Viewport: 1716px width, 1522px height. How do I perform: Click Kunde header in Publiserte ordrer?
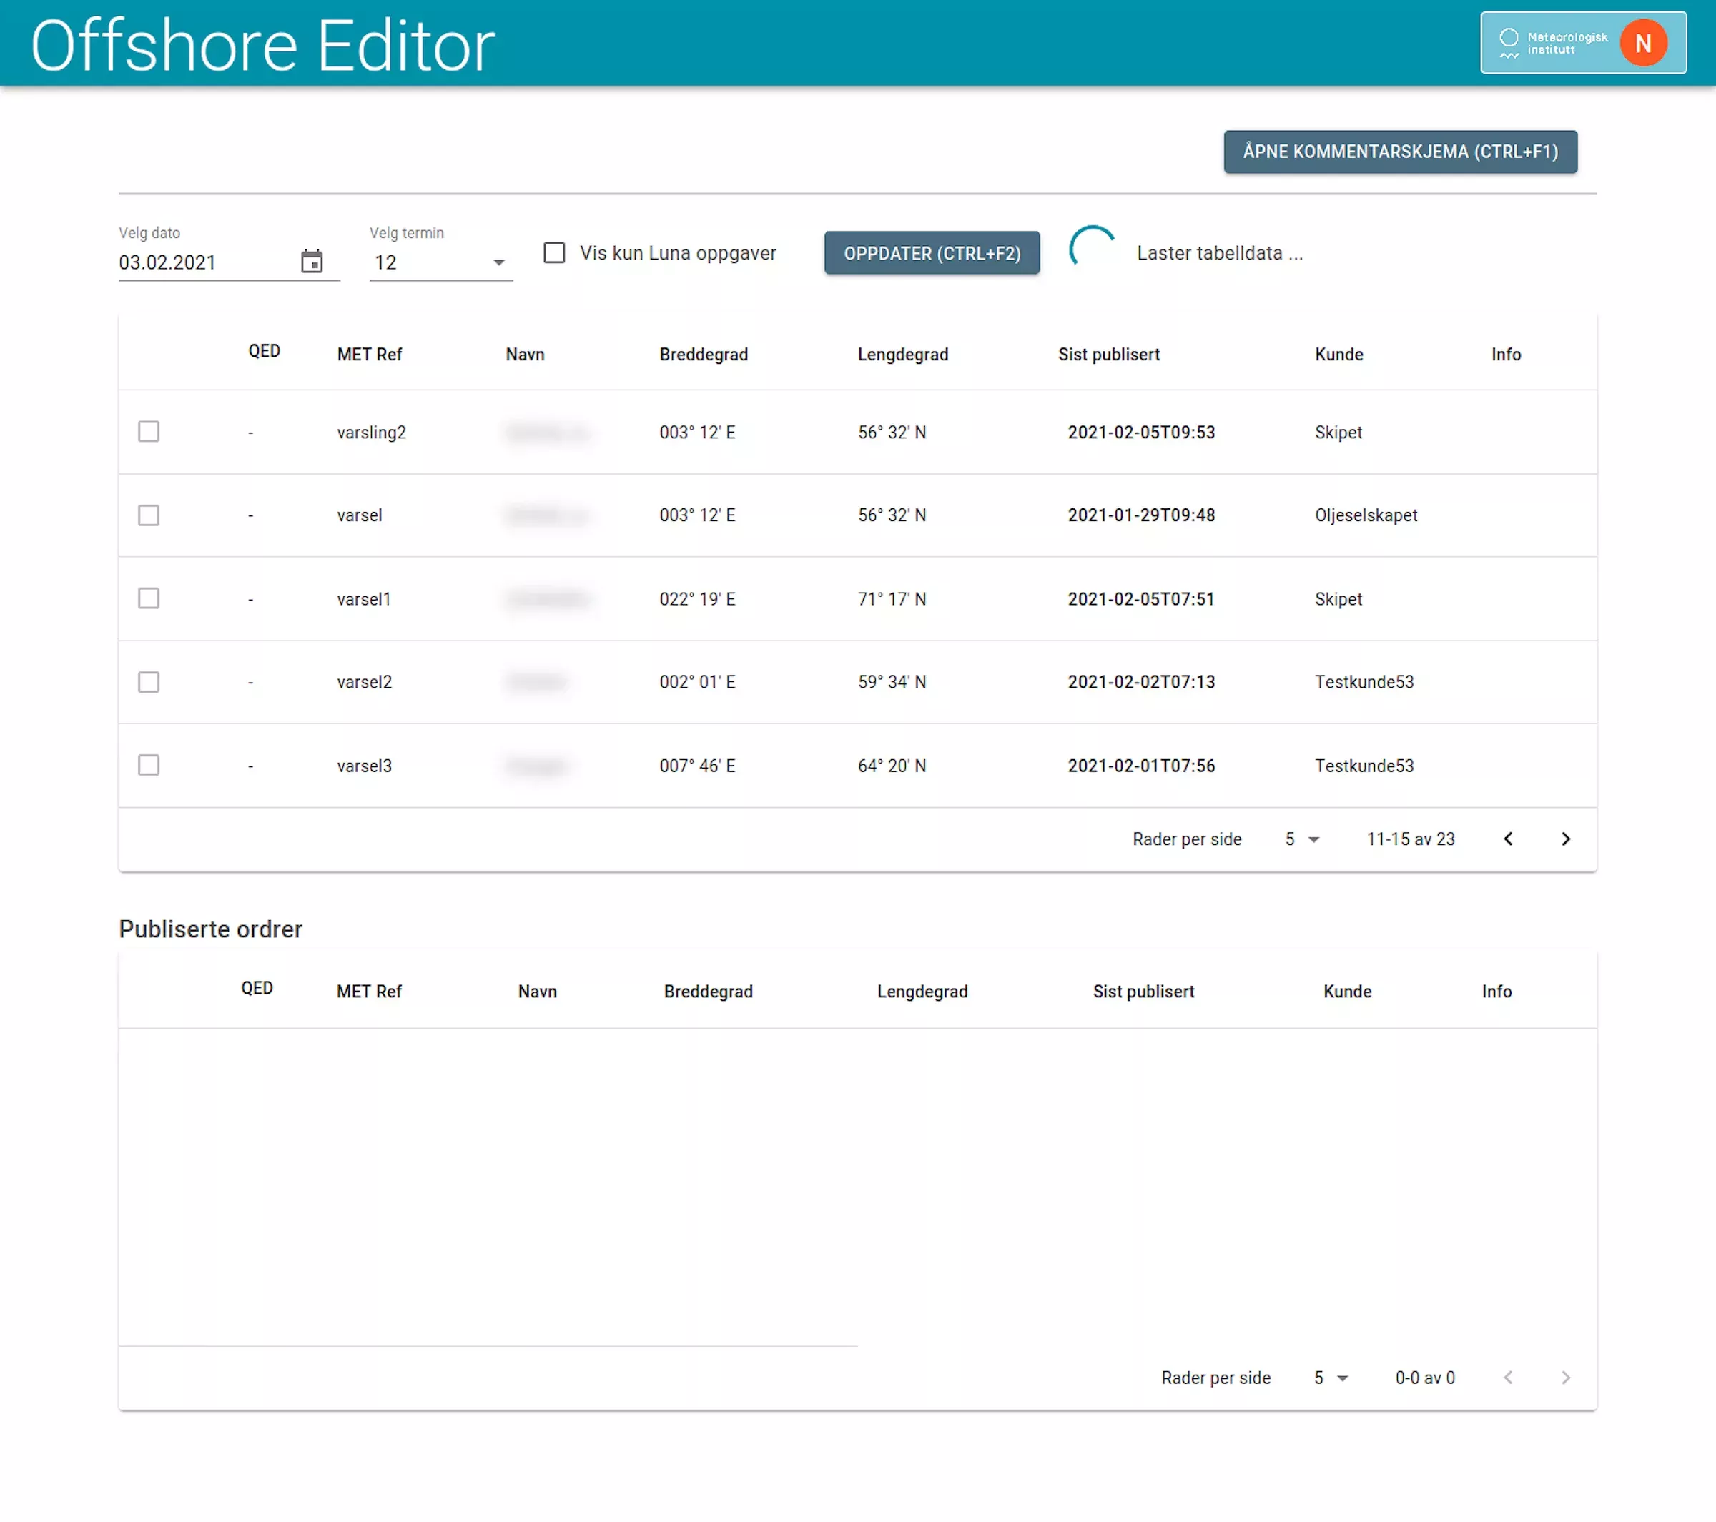tap(1346, 992)
